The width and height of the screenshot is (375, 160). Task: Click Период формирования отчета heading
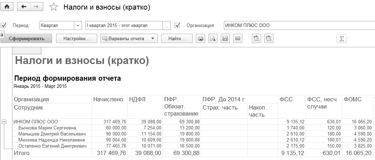(68, 79)
